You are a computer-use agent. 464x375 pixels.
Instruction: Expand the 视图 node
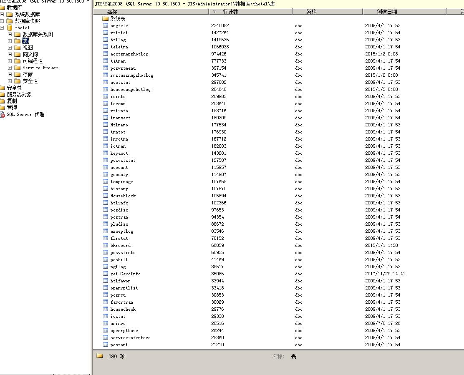click(x=10, y=48)
